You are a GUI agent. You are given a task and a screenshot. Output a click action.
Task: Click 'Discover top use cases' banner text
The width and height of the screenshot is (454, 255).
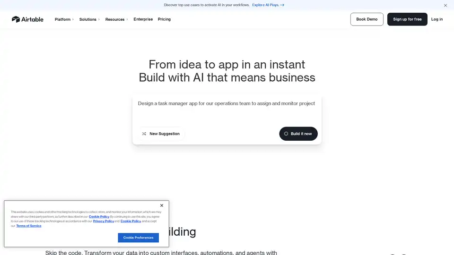pos(207,5)
